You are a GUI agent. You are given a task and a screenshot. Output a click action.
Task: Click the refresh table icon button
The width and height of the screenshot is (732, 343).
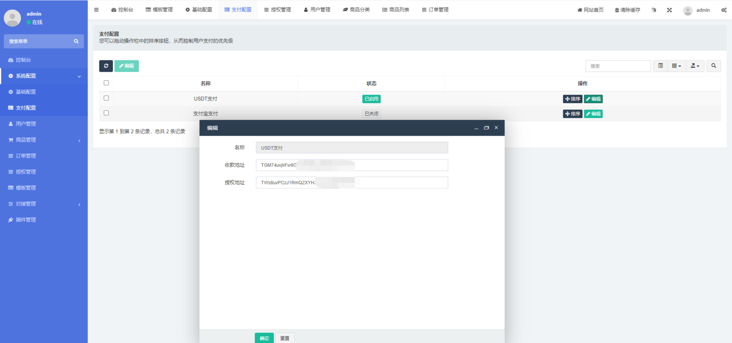[106, 66]
